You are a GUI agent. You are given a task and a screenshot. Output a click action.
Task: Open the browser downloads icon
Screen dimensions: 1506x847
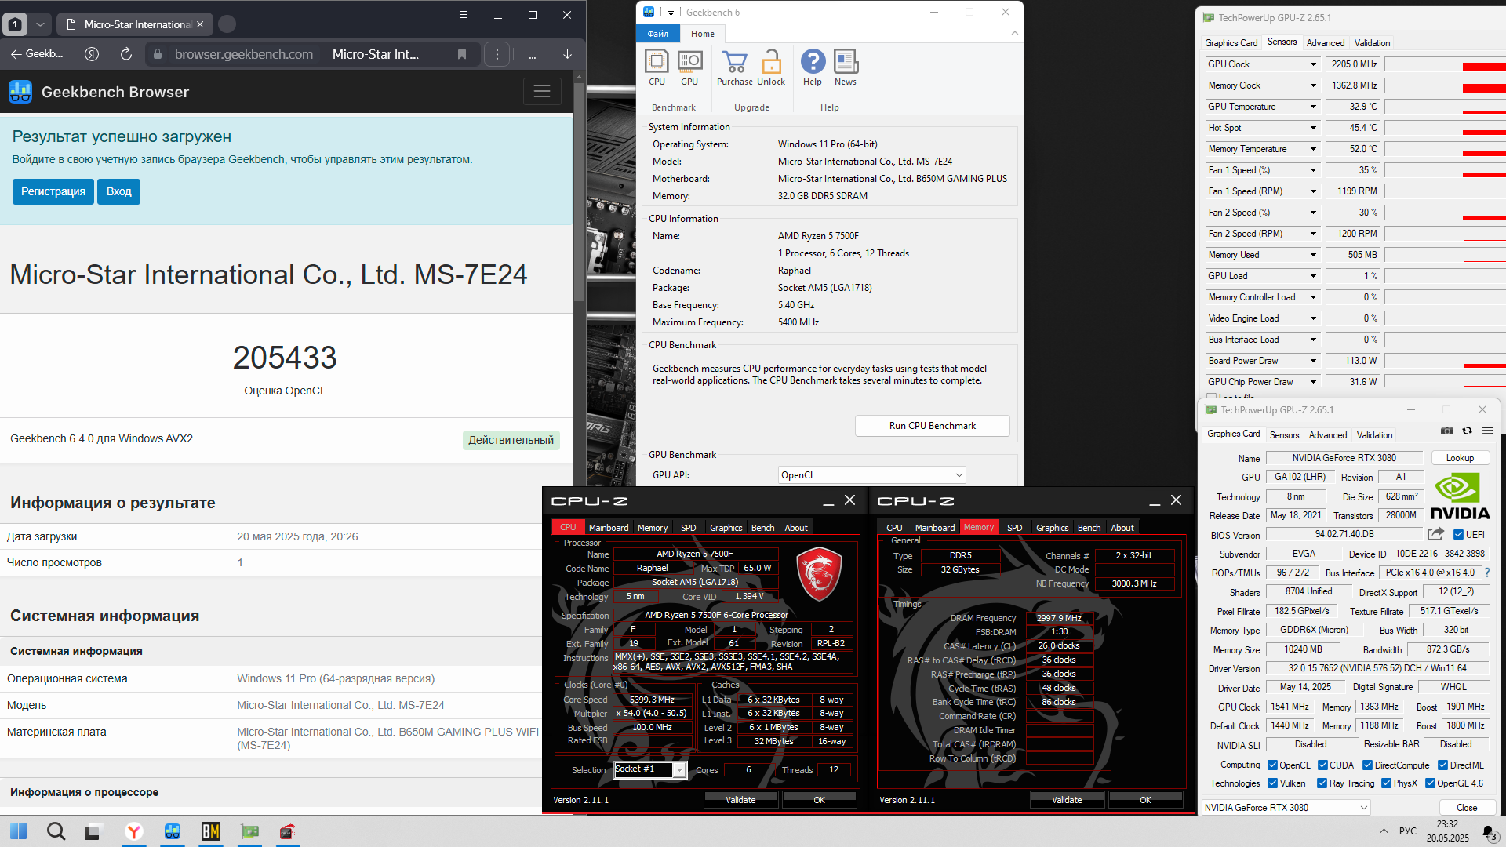[567, 54]
